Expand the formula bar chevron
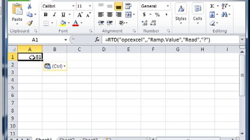This screenshot has width=250, height=140. [x=242, y=40]
